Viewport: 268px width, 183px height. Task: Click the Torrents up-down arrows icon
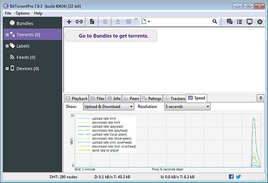click(x=13, y=34)
